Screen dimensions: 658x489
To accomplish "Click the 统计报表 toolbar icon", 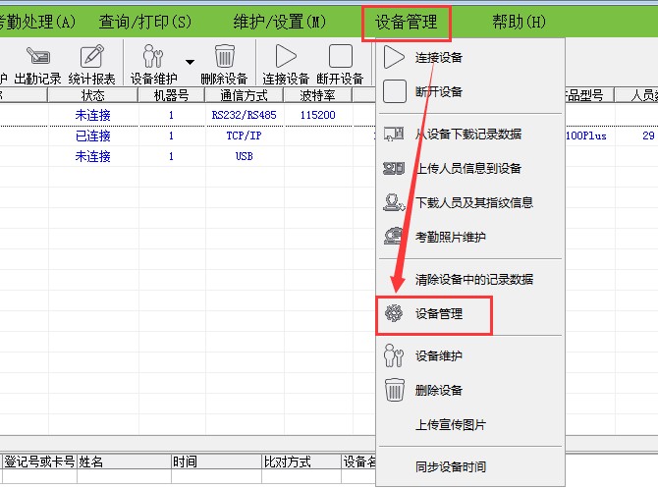I will [x=91, y=65].
